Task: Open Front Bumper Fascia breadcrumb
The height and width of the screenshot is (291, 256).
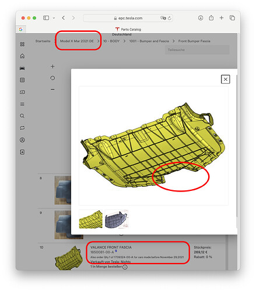Action: pos(194,41)
